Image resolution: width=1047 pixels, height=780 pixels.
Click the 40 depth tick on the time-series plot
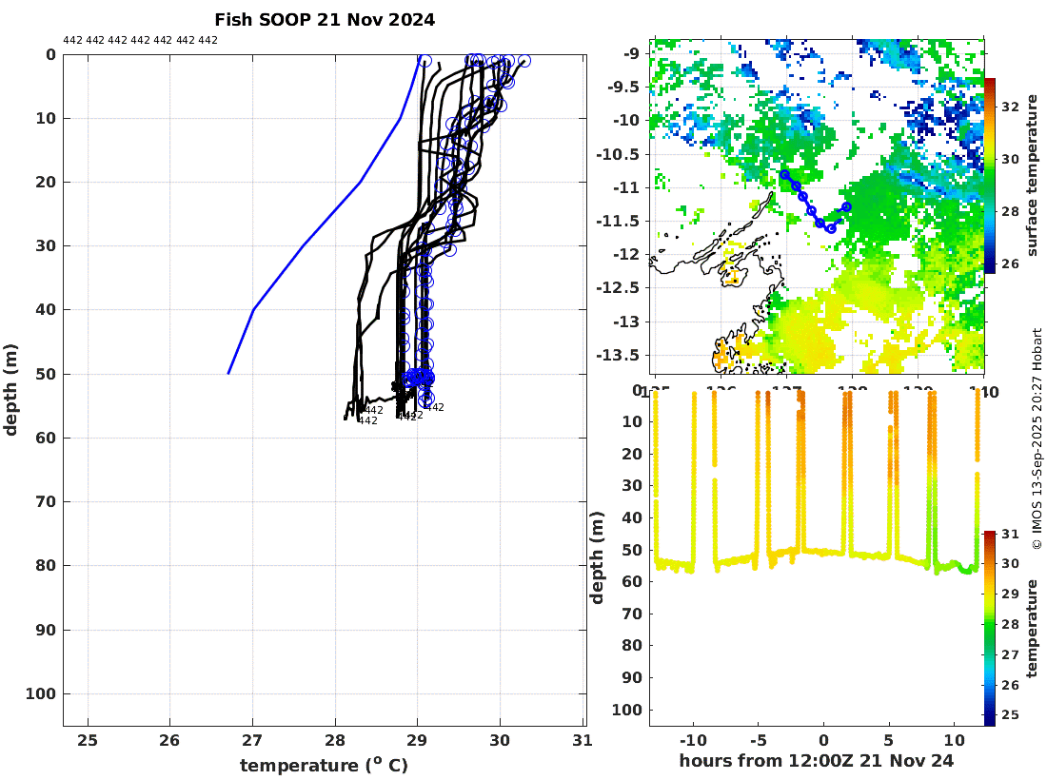click(632, 517)
